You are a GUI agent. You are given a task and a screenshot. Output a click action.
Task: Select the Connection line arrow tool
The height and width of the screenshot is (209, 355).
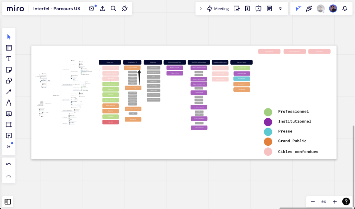point(9,92)
